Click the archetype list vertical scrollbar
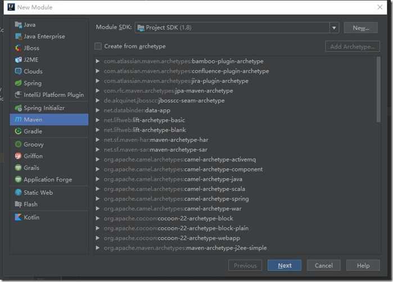 (x=378, y=90)
